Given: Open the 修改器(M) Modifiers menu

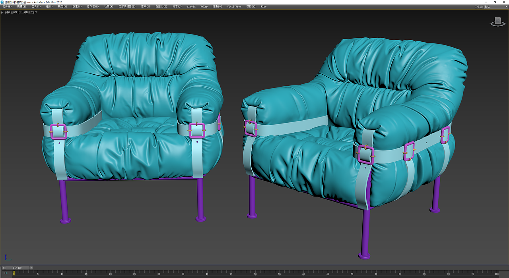Looking at the screenshot, I should [93, 7].
